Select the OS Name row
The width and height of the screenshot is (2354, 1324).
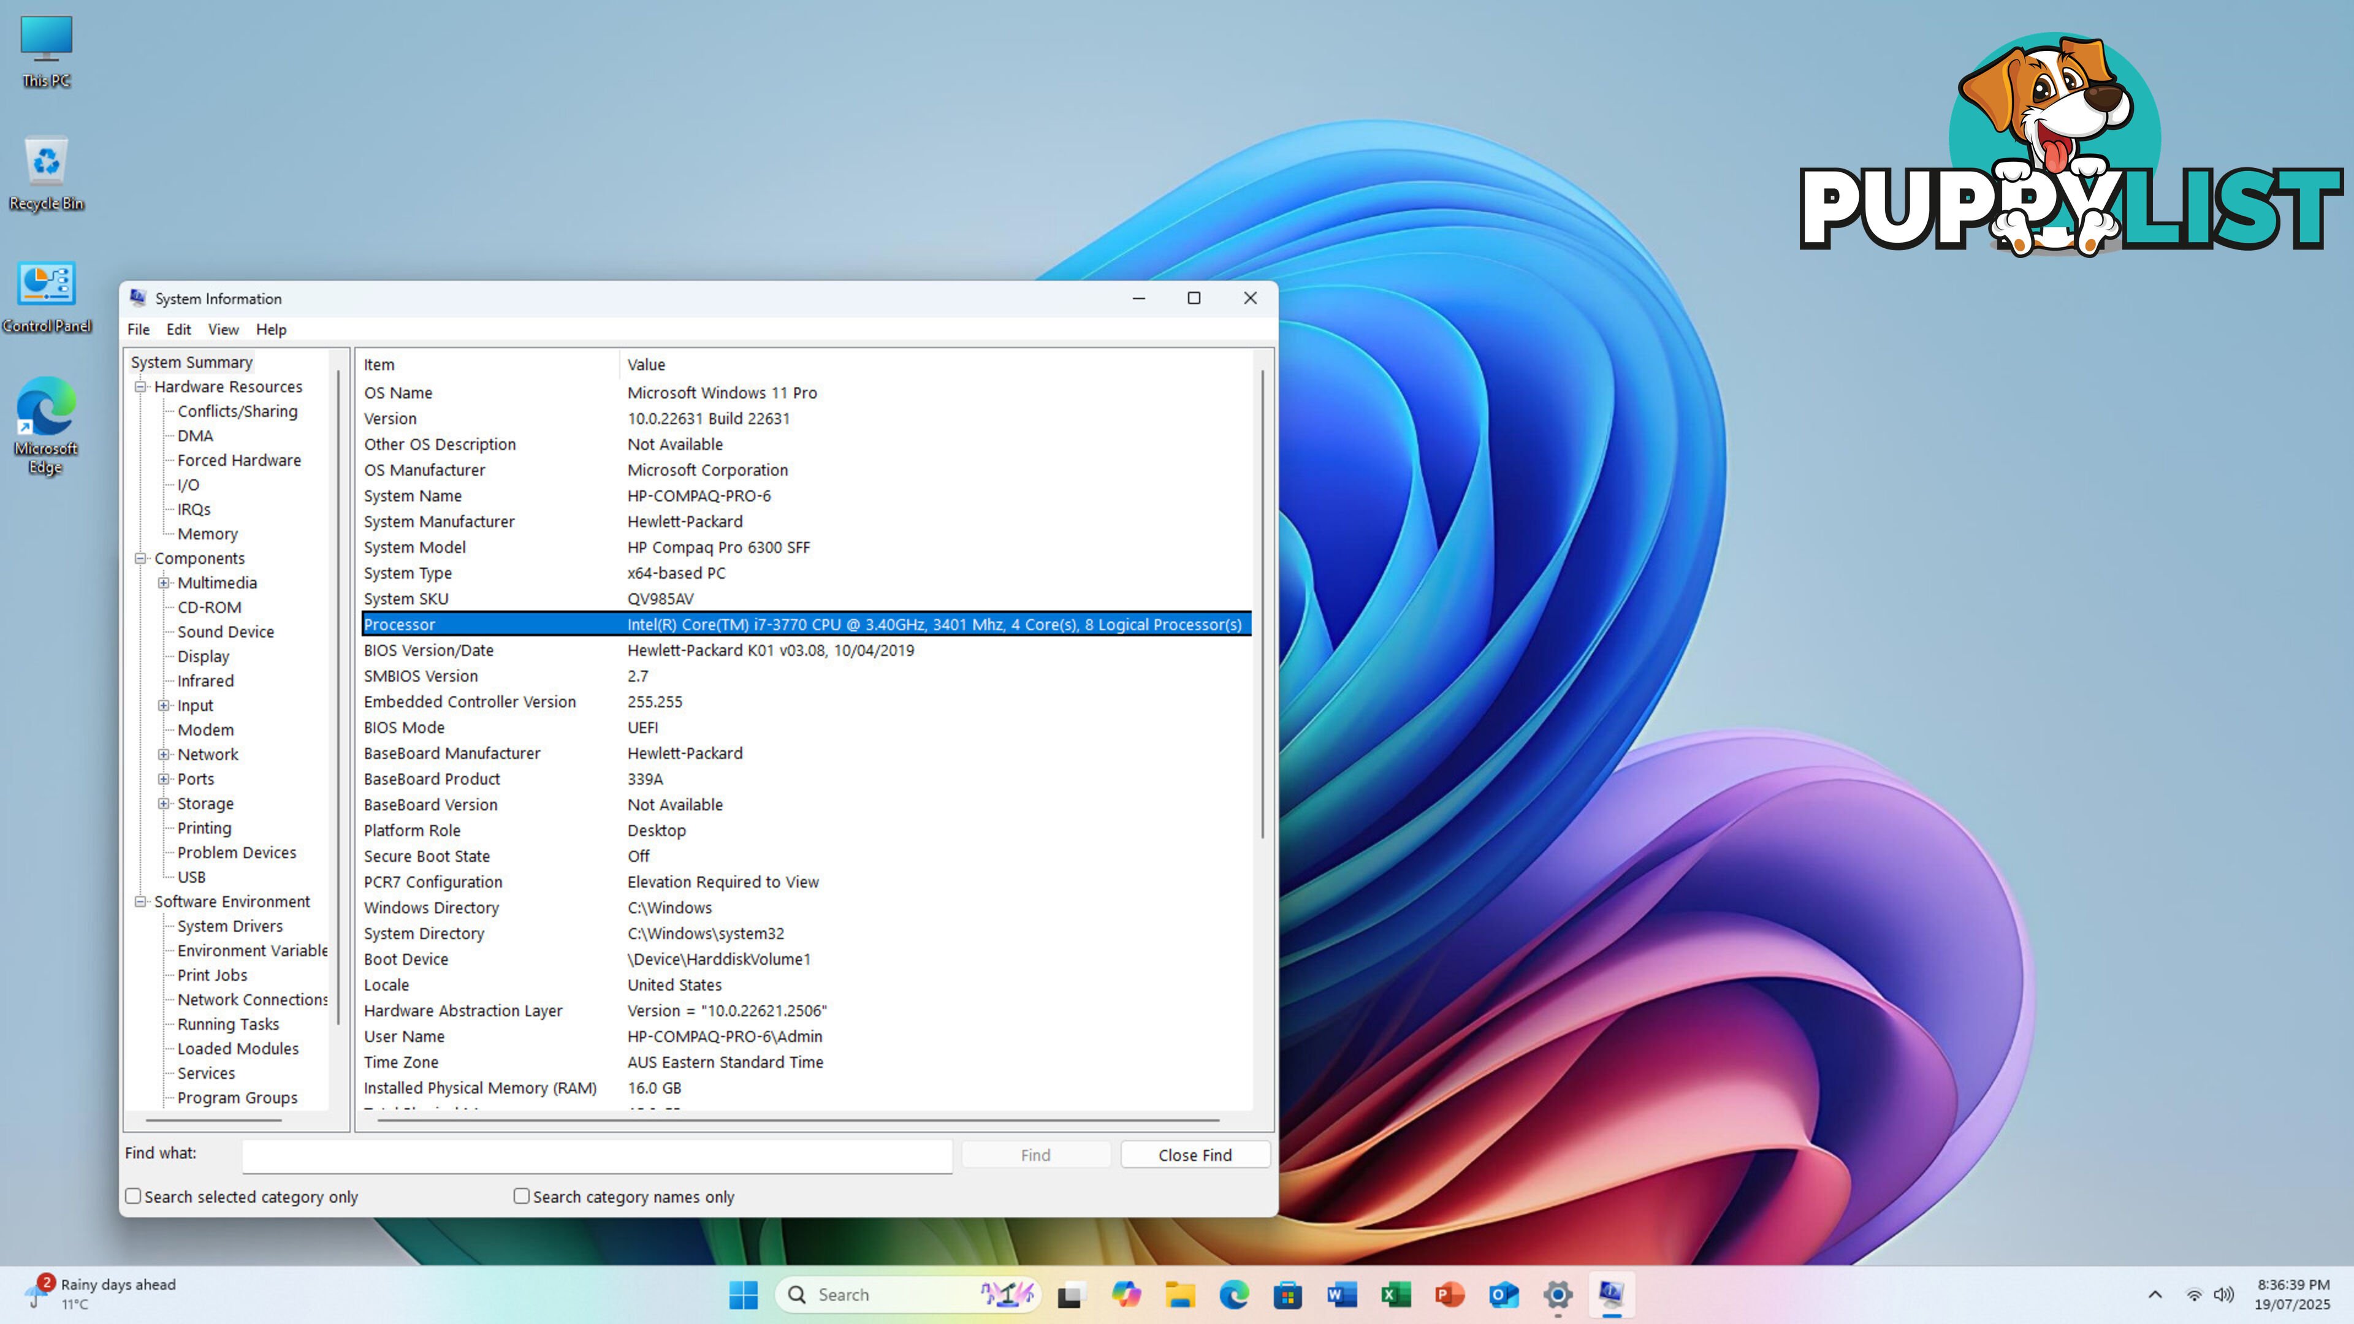tap(807, 393)
